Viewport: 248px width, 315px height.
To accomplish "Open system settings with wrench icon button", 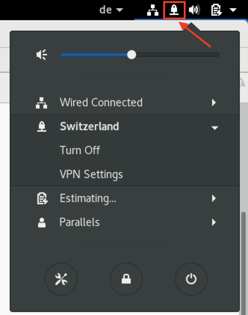I will coord(61,279).
